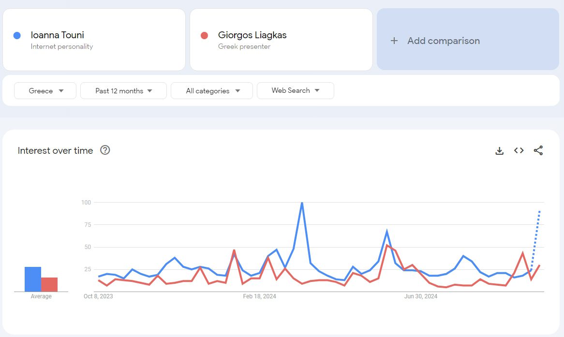
Task: Click the Jun 30, 2024 axis label
Action: point(420,296)
